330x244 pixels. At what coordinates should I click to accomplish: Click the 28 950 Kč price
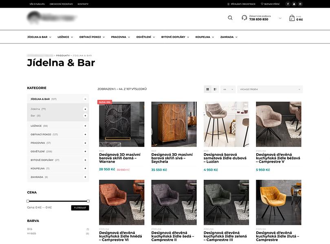(x=107, y=169)
